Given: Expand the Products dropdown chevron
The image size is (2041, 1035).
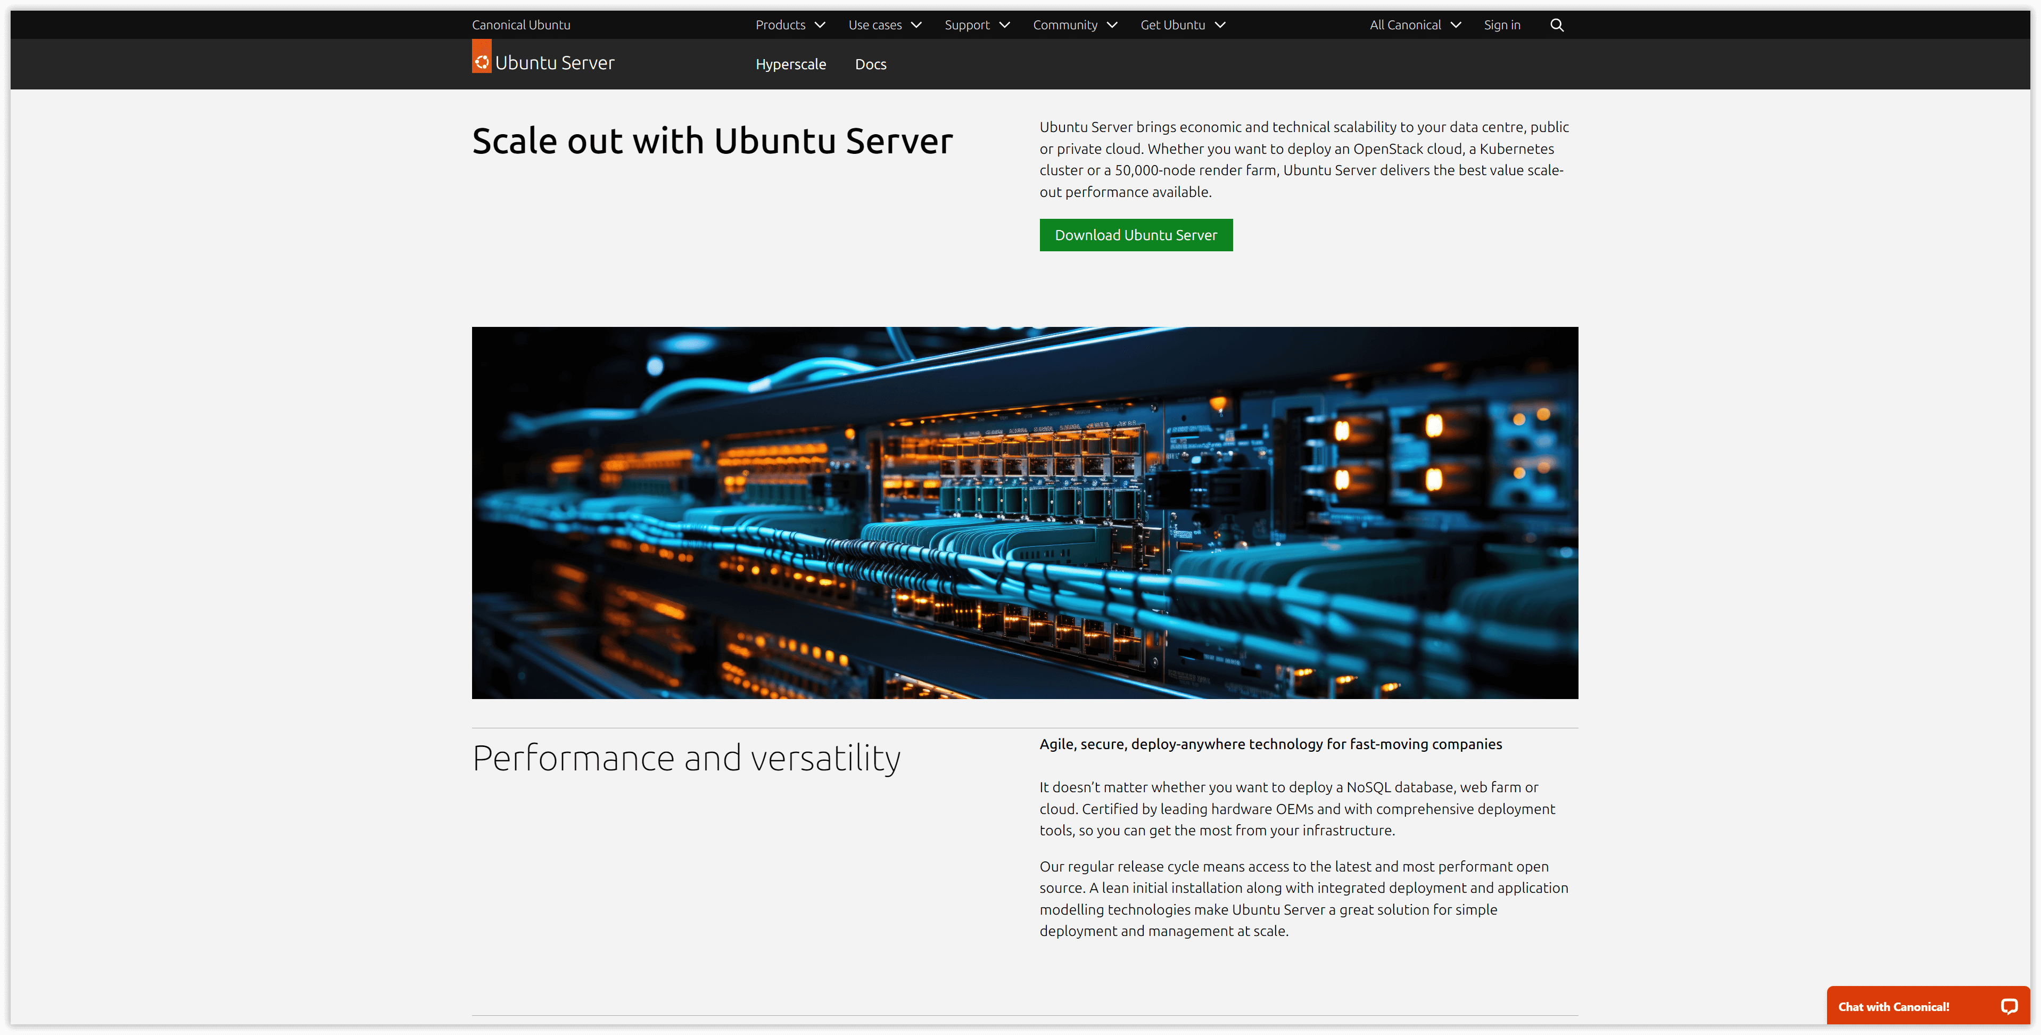Looking at the screenshot, I should (x=820, y=24).
